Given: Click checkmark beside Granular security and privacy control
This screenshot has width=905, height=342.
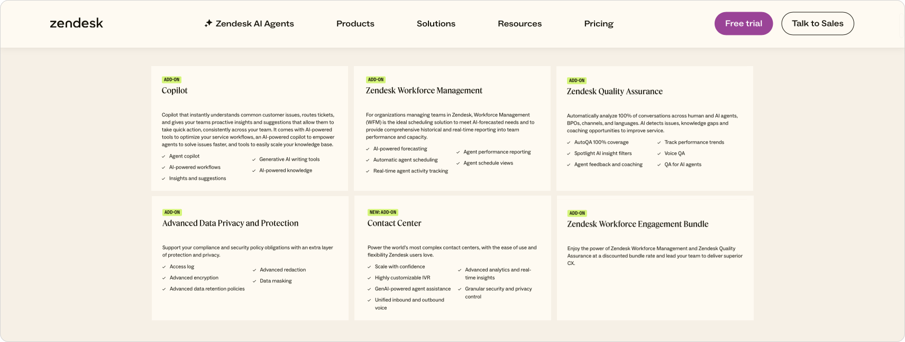Looking at the screenshot, I should pos(460,289).
